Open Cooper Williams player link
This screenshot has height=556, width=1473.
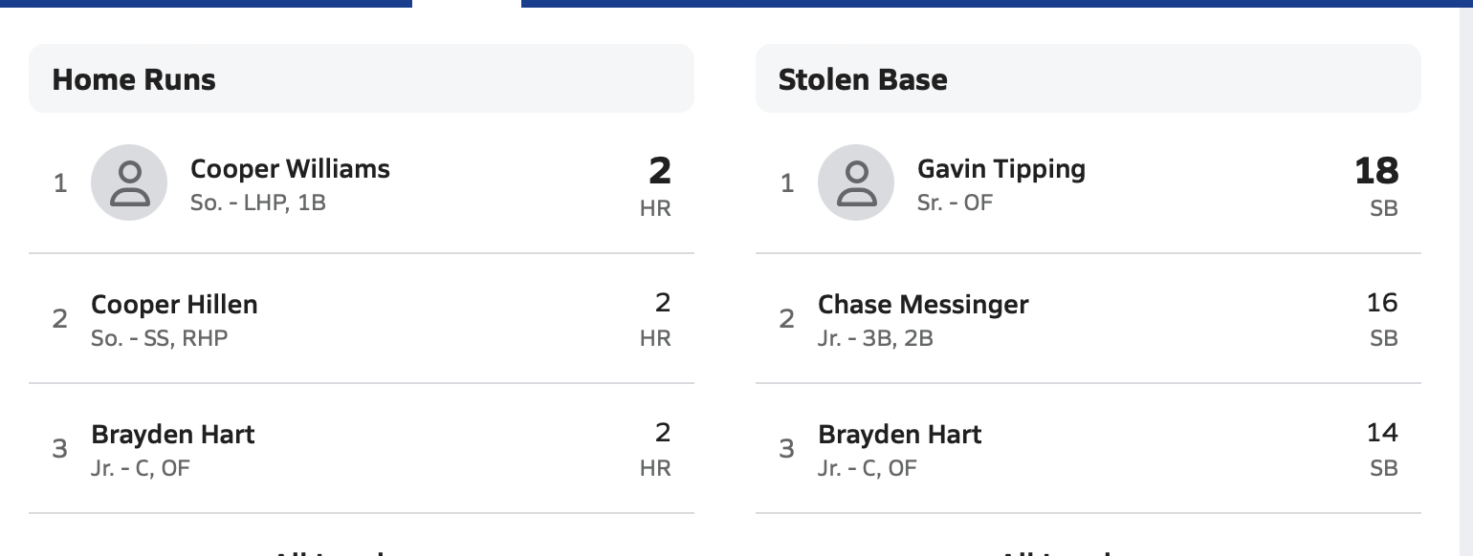point(290,169)
